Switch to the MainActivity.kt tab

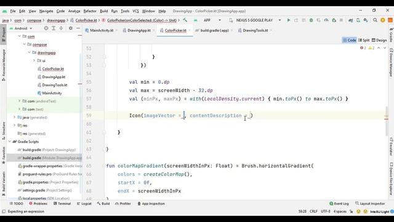(x=101, y=30)
